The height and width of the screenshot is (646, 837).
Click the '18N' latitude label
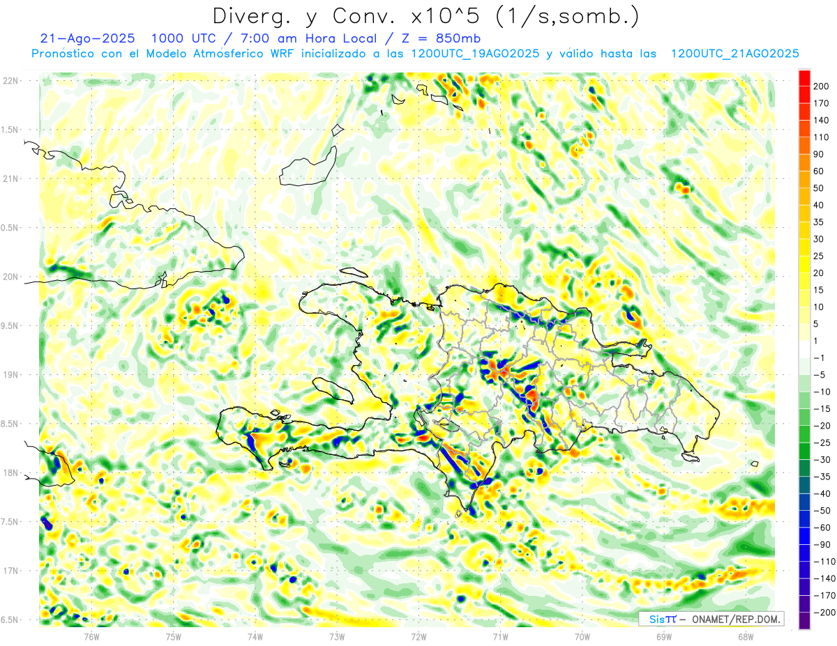pos(10,473)
